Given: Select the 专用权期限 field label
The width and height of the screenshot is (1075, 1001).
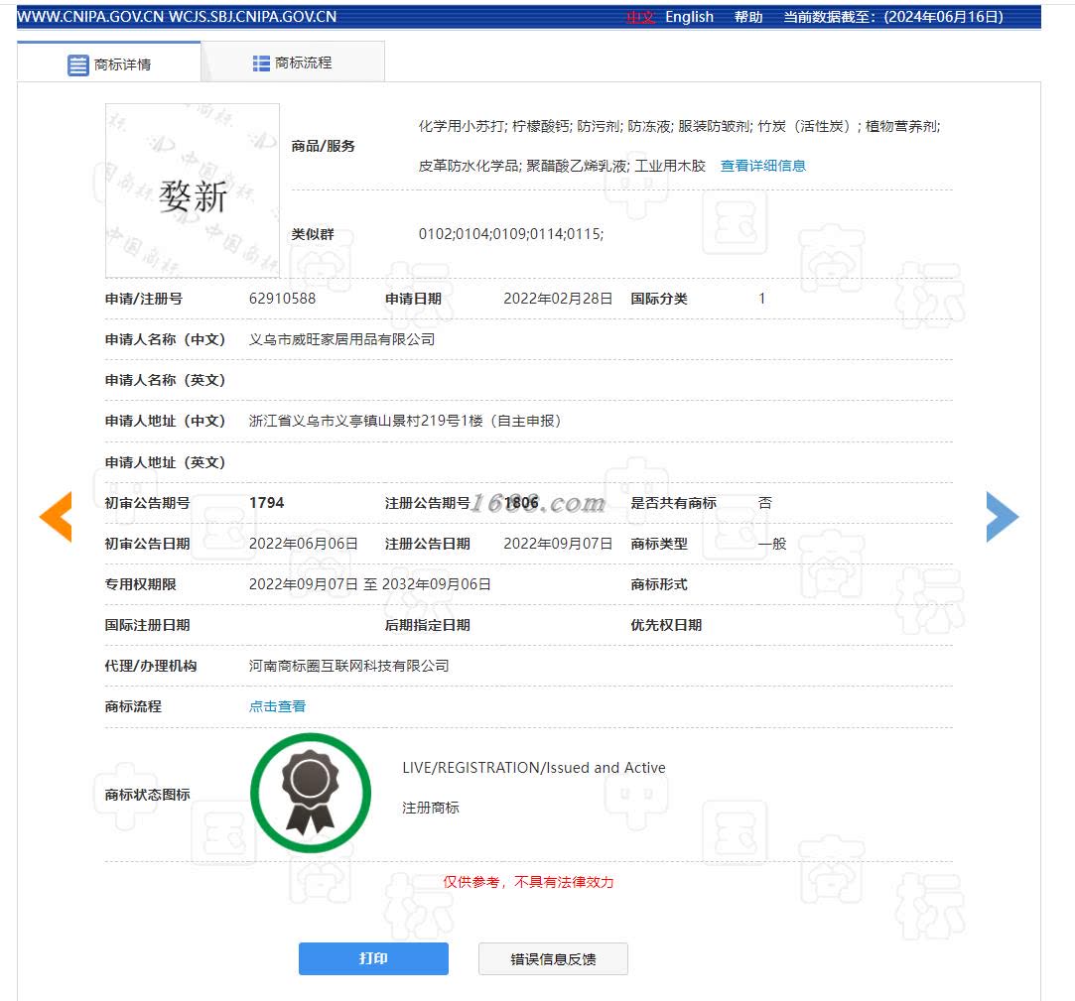Looking at the screenshot, I should click(x=141, y=584).
